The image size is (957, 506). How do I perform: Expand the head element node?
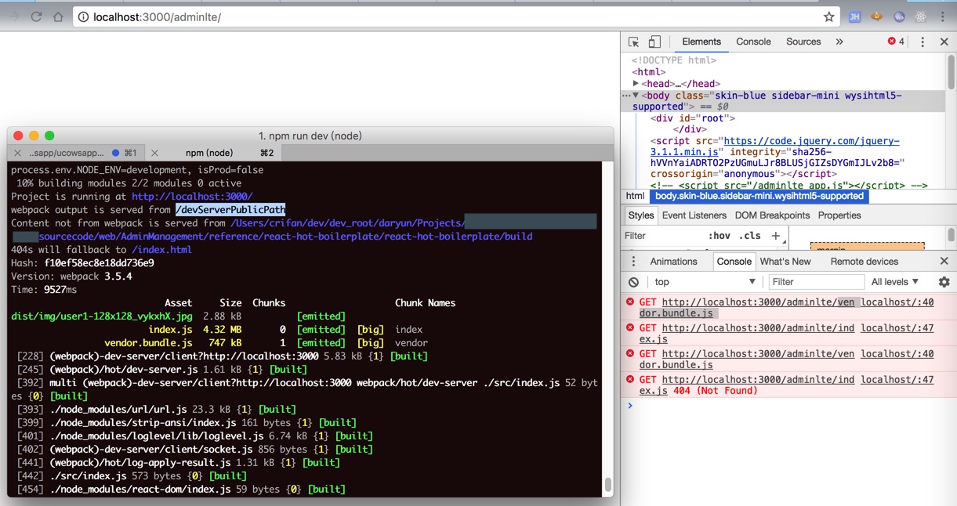coord(636,84)
